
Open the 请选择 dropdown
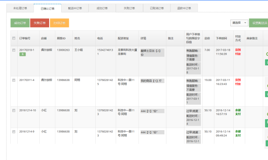[x=239, y=23]
